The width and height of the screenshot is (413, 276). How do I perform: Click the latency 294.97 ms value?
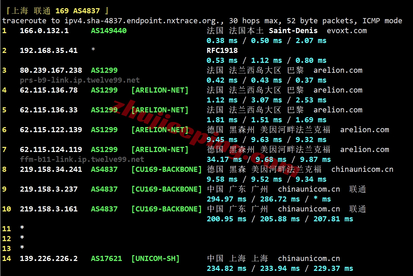[x=227, y=199]
